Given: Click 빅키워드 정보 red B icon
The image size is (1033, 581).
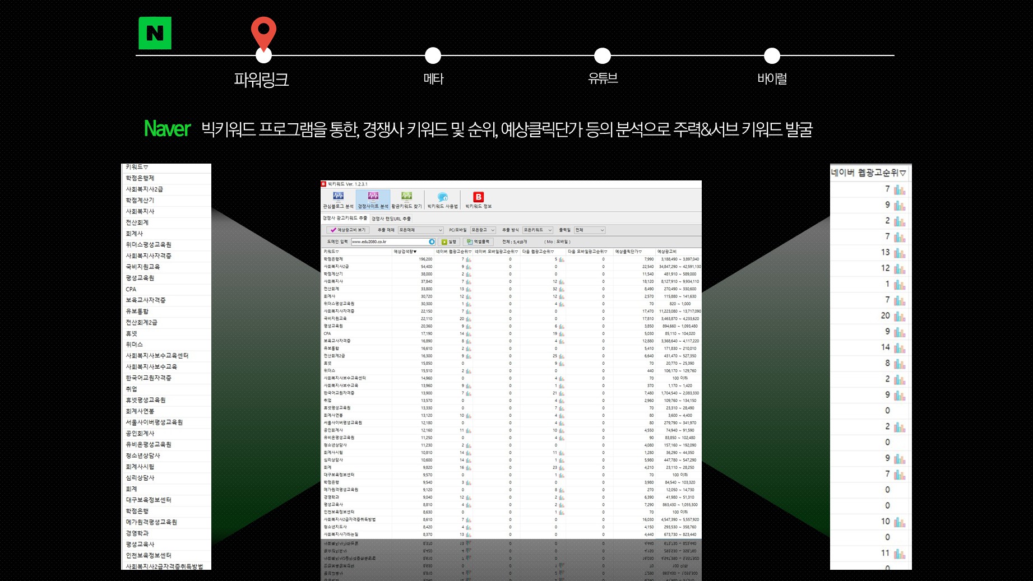Looking at the screenshot, I should click(x=478, y=197).
